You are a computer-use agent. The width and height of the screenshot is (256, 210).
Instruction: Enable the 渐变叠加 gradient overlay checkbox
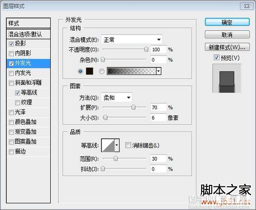11,132
